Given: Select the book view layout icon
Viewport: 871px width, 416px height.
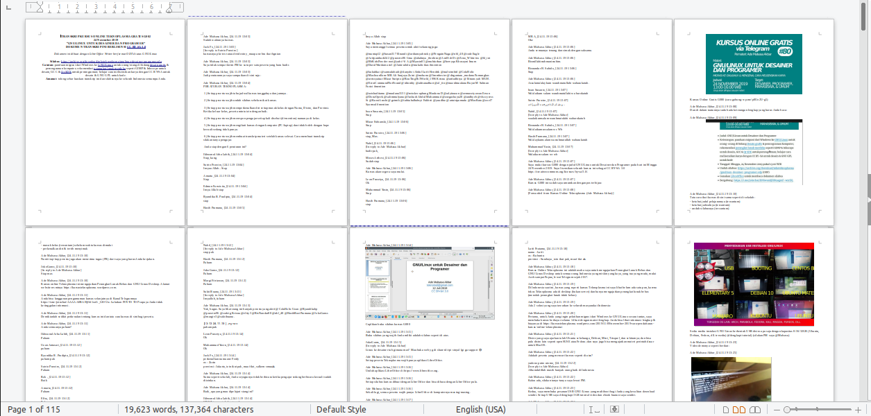Looking at the screenshot, I should pyautogui.click(x=755, y=409).
